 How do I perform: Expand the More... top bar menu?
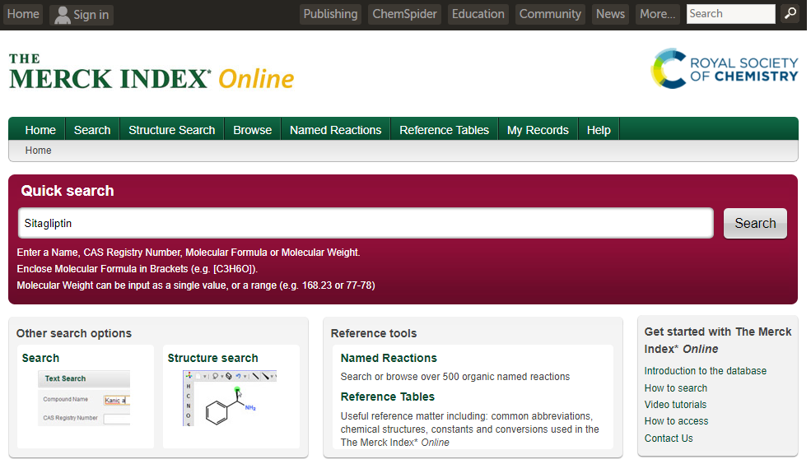pyautogui.click(x=657, y=14)
